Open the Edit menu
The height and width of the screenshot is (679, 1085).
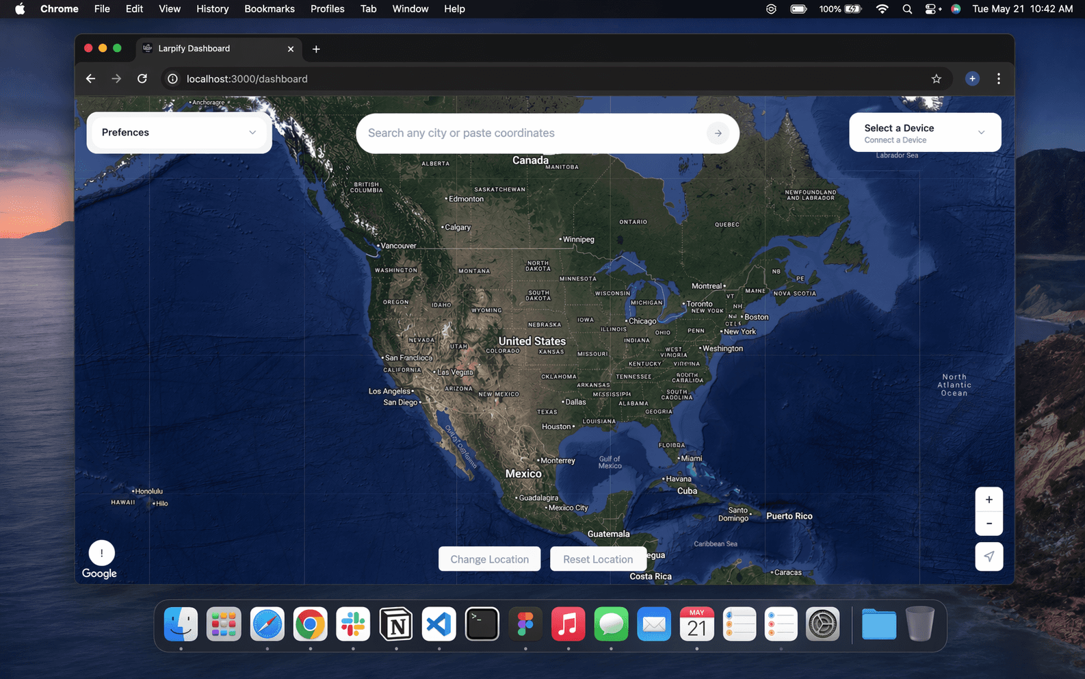(x=134, y=9)
